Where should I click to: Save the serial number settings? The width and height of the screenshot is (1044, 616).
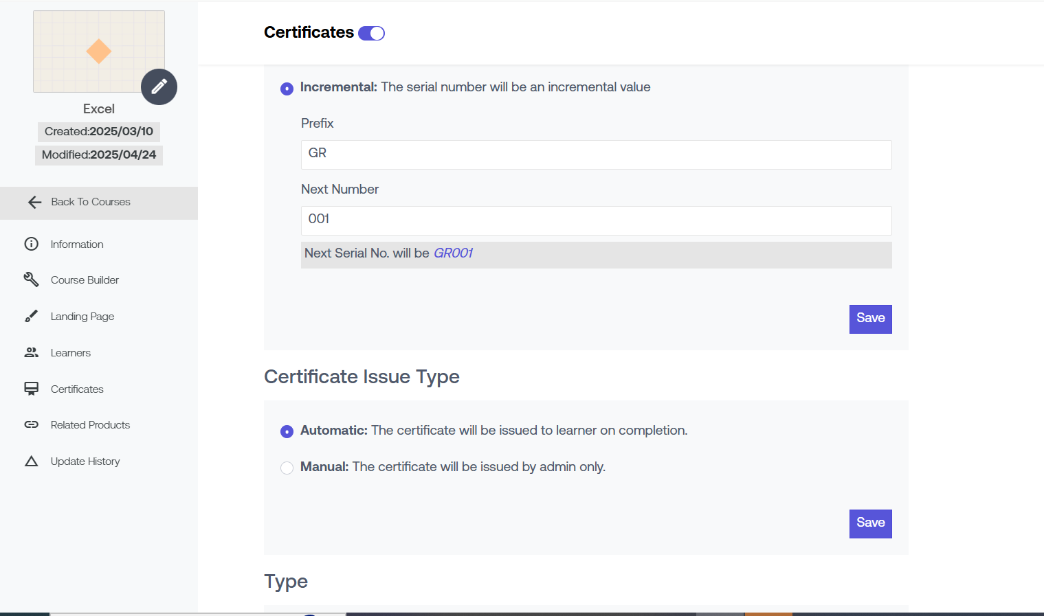coord(870,319)
